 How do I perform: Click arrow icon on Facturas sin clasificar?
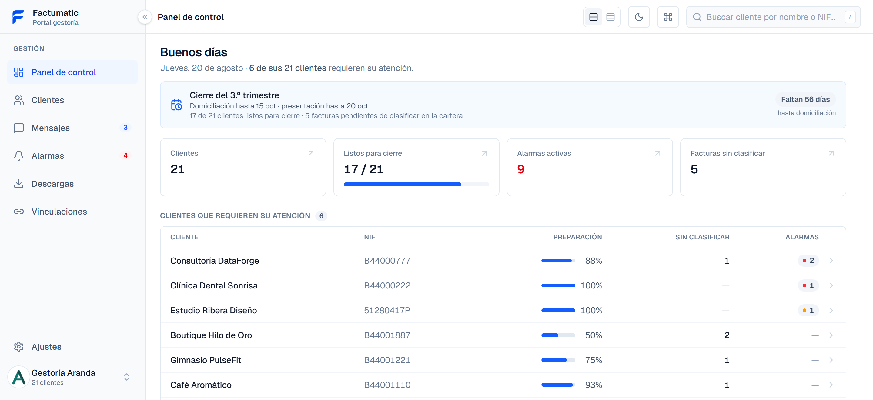[831, 153]
